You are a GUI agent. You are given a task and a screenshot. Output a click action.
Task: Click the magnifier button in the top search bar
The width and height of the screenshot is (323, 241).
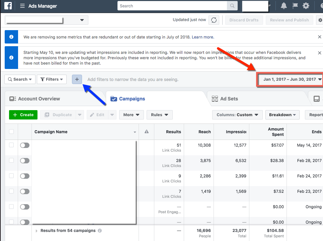[x=232, y=6]
